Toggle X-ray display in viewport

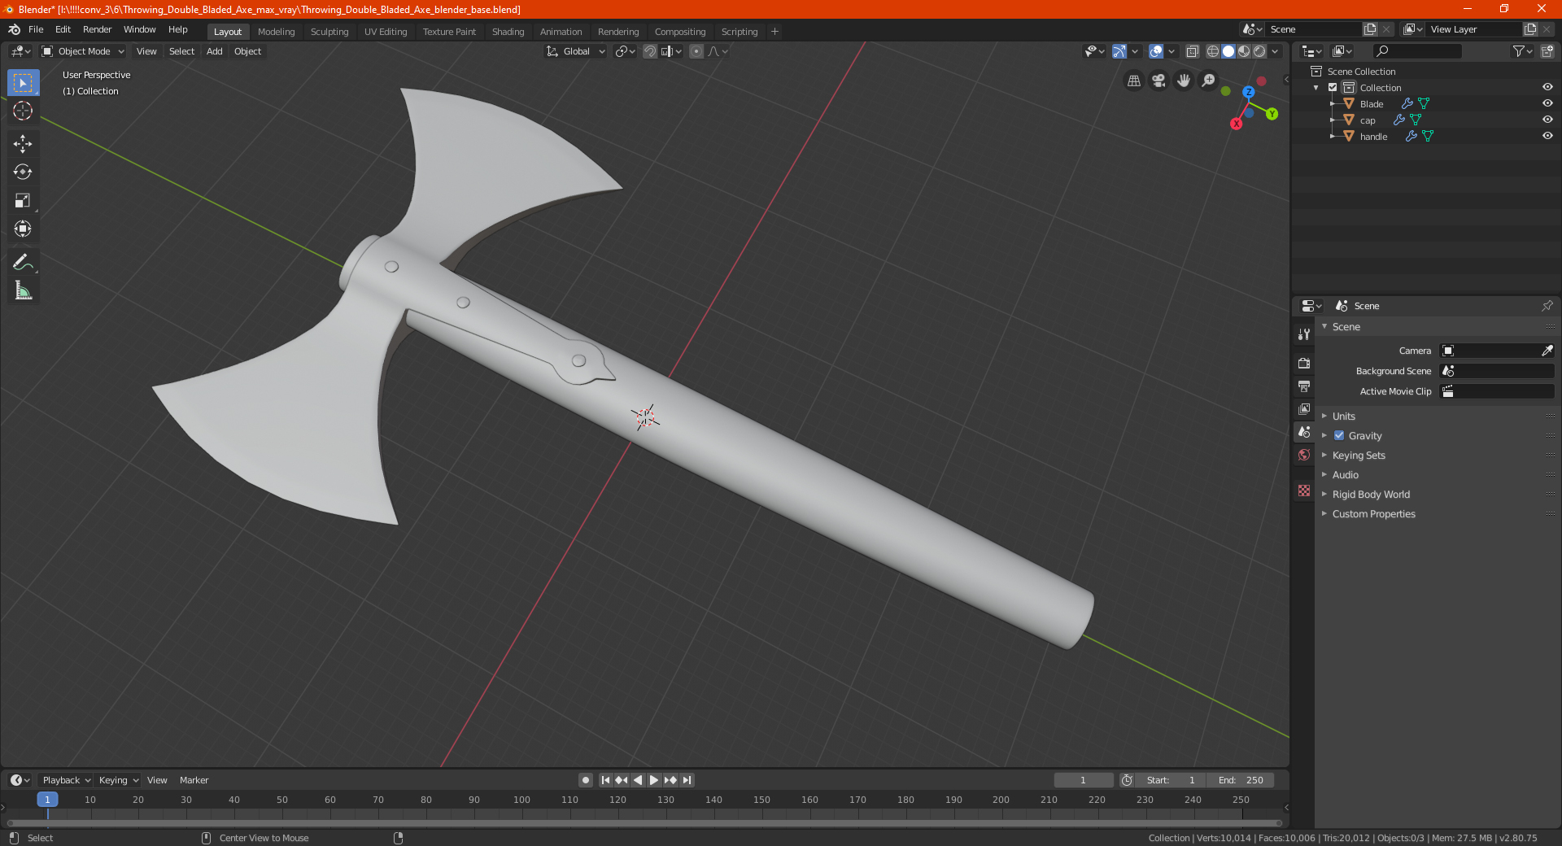(x=1193, y=51)
